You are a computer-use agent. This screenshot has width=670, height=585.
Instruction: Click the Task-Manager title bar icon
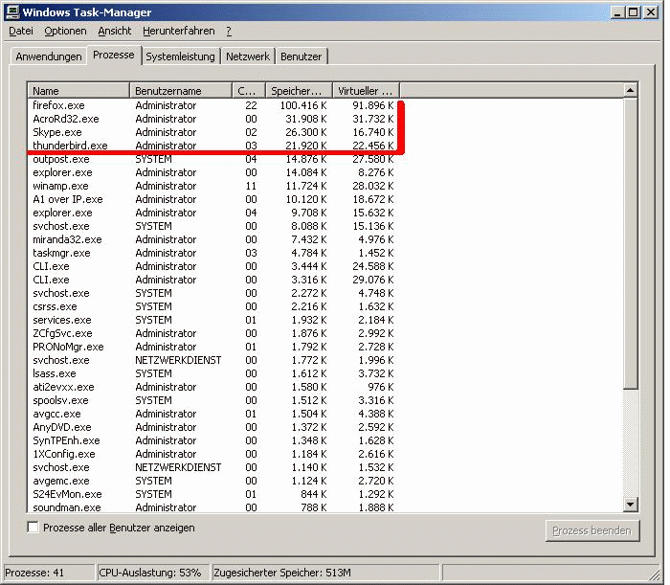tap(12, 11)
